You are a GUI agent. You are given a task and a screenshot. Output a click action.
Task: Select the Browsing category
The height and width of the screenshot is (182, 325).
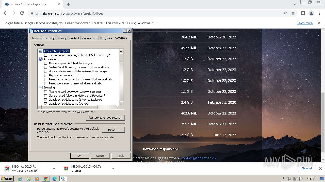49,87
